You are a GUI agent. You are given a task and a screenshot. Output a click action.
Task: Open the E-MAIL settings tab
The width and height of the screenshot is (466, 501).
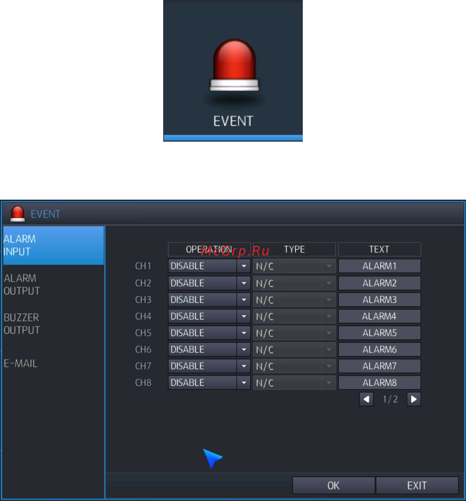pos(53,364)
